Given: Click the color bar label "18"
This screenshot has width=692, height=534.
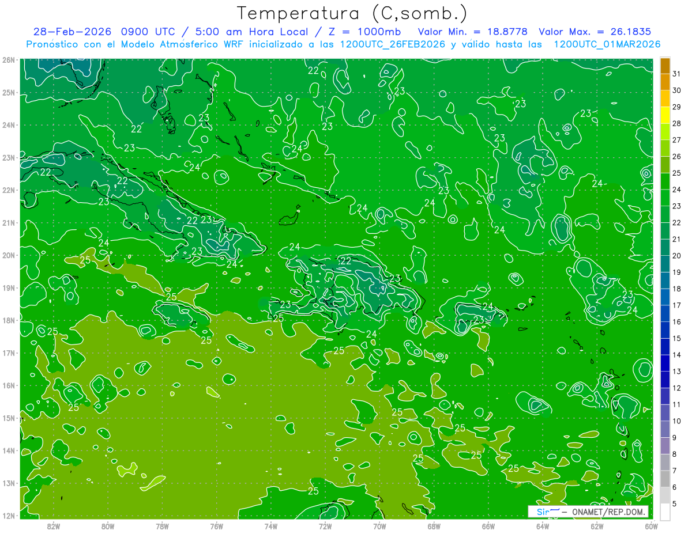Looking at the screenshot, I should pos(677,289).
